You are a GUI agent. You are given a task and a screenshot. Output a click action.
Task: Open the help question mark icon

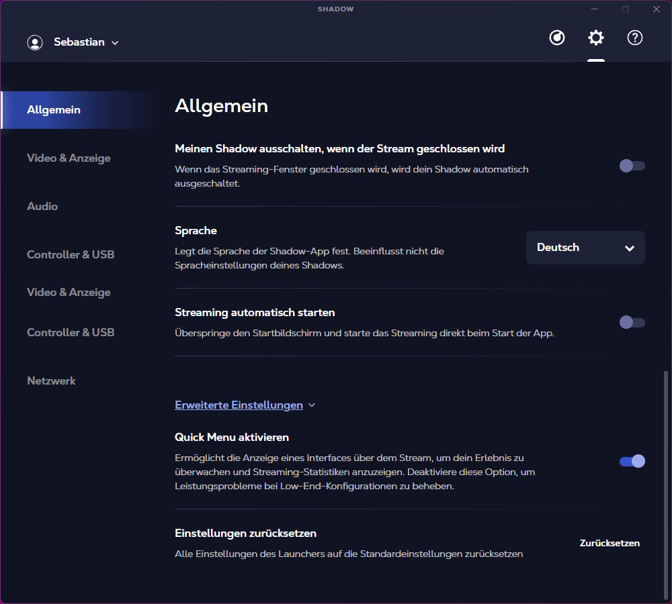(635, 38)
